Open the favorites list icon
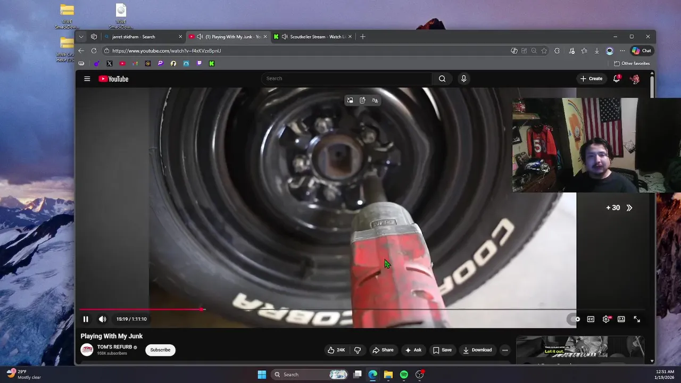The width and height of the screenshot is (681, 383). click(x=584, y=51)
